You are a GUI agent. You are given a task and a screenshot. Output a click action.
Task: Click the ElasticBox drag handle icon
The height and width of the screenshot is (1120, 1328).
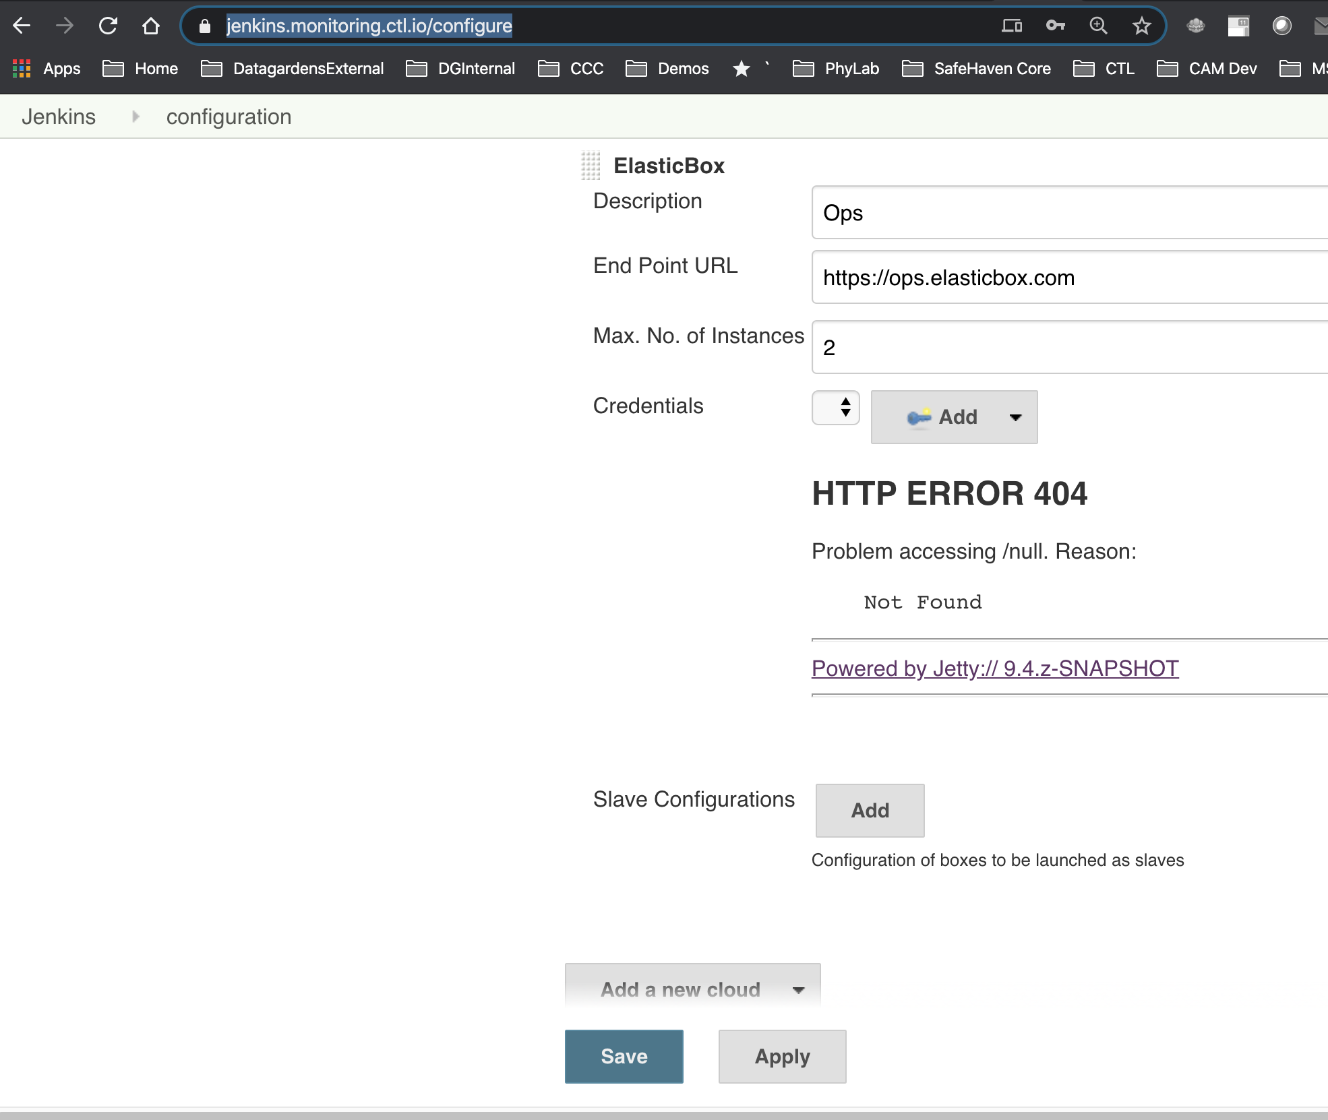coord(591,166)
